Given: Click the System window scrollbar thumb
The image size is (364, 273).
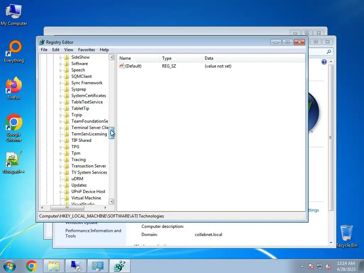Looking at the screenshot, I should click(x=331, y=138).
